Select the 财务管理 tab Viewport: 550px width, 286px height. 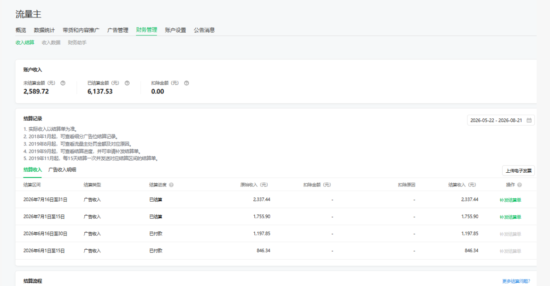pyautogui.click(x=146, y=30)
